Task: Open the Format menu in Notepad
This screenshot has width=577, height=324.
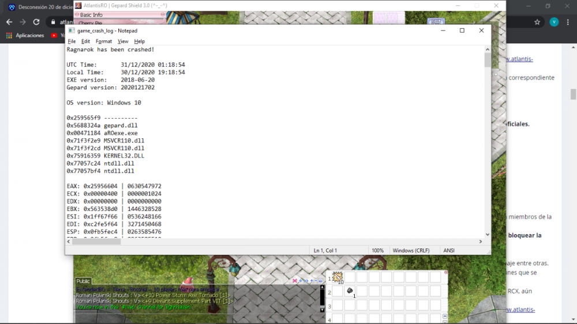Action: tap(104, 42)
